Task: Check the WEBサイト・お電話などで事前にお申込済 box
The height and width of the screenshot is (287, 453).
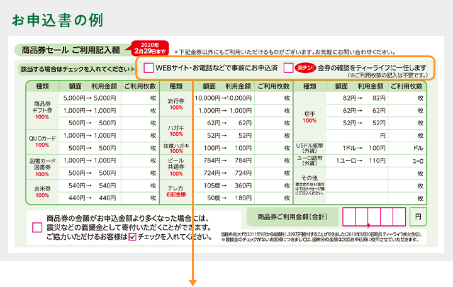Action: [148, 68]
